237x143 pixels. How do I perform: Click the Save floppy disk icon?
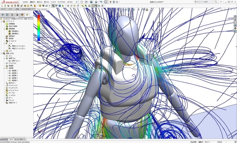pos(91,2)
